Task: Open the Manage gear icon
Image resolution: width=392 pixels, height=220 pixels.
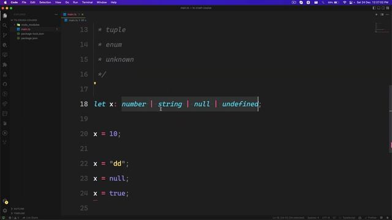Action: point(5,211)
